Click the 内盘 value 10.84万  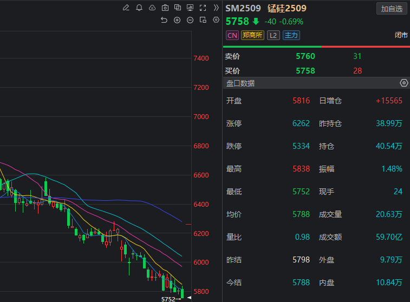pyautogui.click(x=389, y=283)
